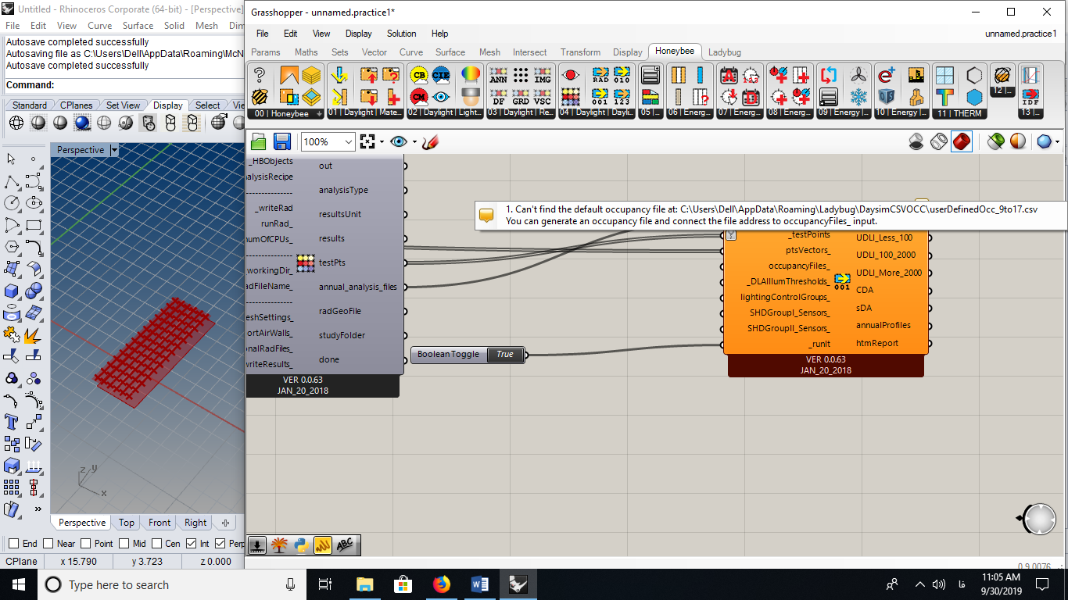The height and width of the screenshot is (600, 1068).
Task: Enable the rendered blue sphere display mode in Rhino
Action: [x=82, y=123]
